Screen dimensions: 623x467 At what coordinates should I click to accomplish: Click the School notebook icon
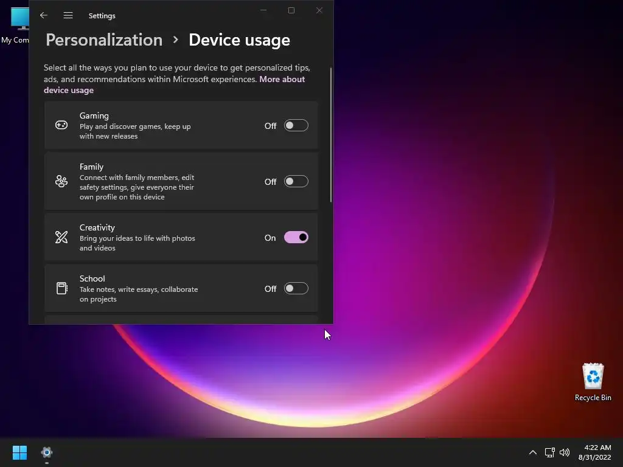point(61,288)
